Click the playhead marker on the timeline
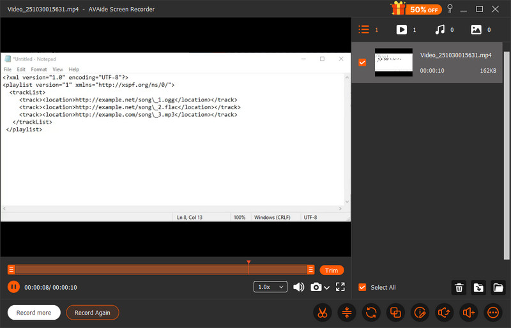The image size is (511, 328). click(248, 263)
